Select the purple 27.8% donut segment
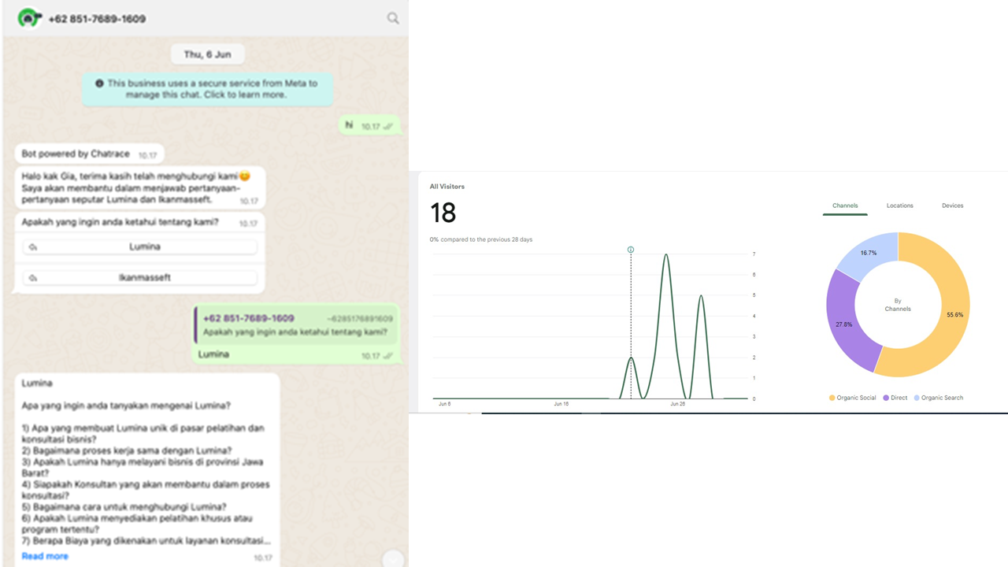Viewport: 1008px width, 567px height. click(844, 324)
